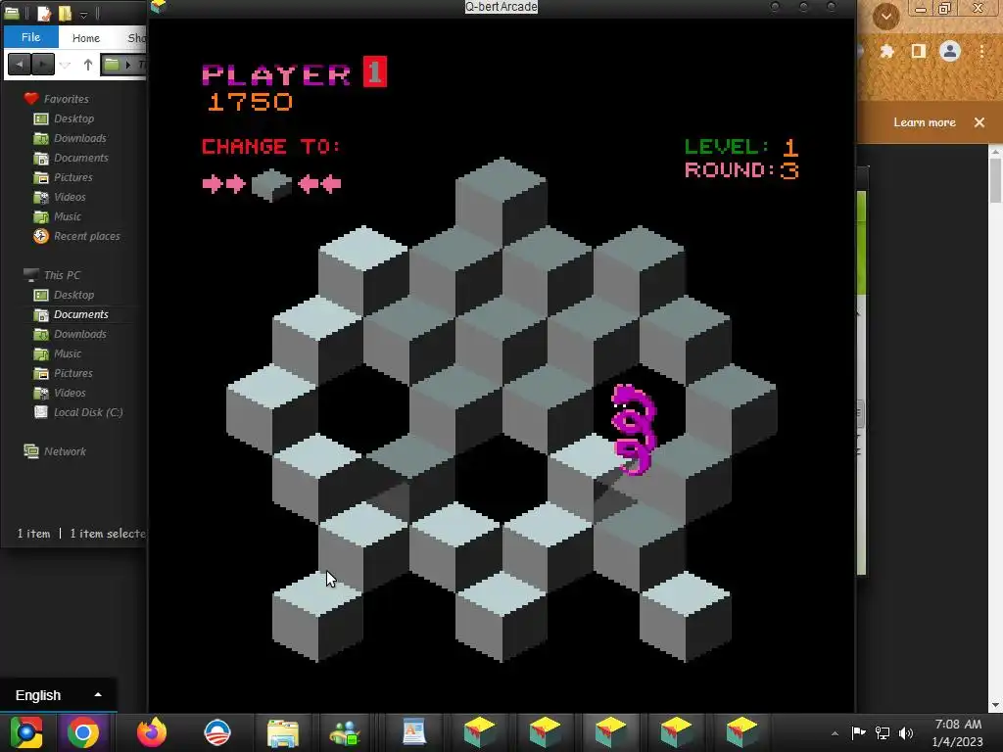The width and height of the screenshot is (1003, 752).
Task: Click the Properties icon in Quick Access toolbar
Action: coord(43,13)
